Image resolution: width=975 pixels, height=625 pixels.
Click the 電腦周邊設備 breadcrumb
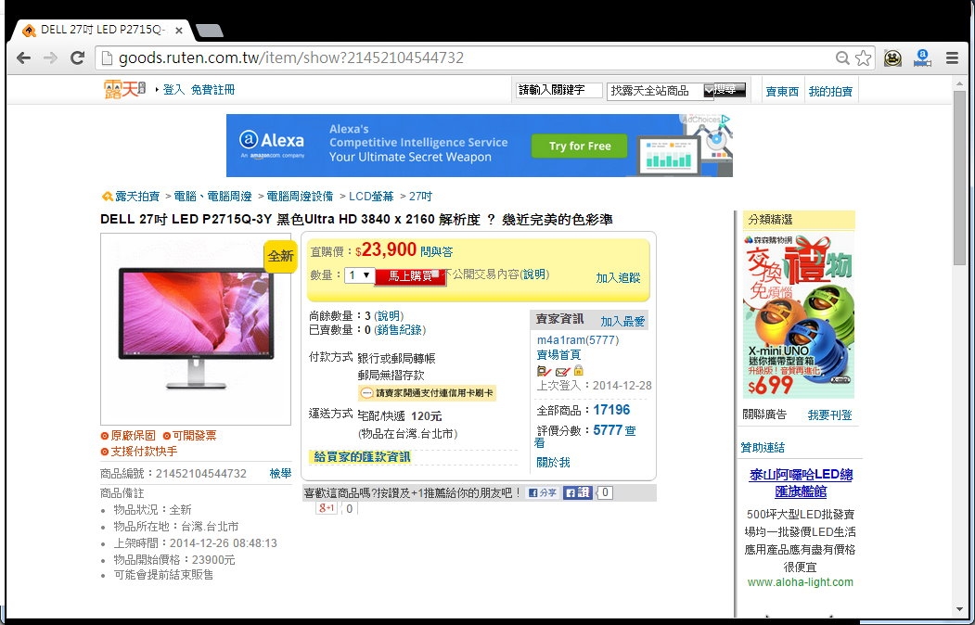point(300,197)
